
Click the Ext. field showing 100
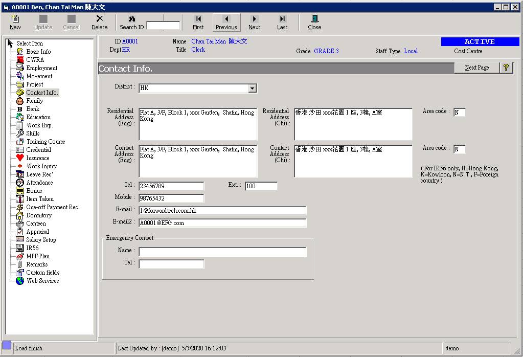coord(261,186)
